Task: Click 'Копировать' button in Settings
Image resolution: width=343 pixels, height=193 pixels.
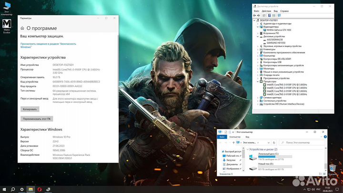Action: pos(30,109)
